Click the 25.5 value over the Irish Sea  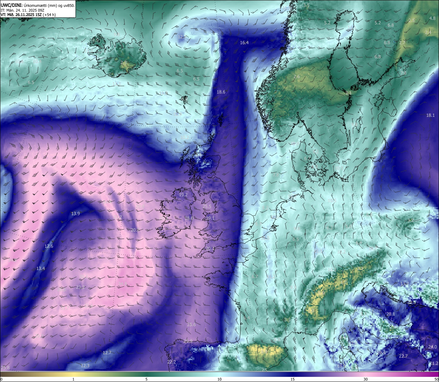pos(207,206)
